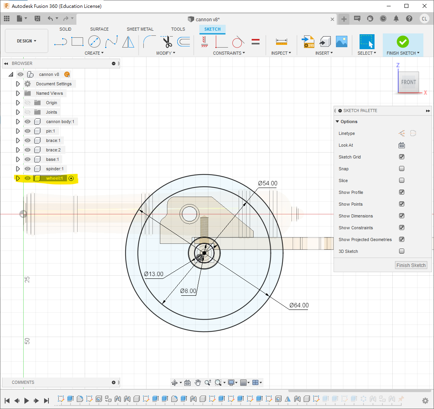434x409 pixels.
Task: Open the DESIGN workspace dropdown
Action: click(x=26, y=41)
